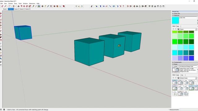The image size is (198, 111).
Task: Expand the Components panel
Action: 173,62
